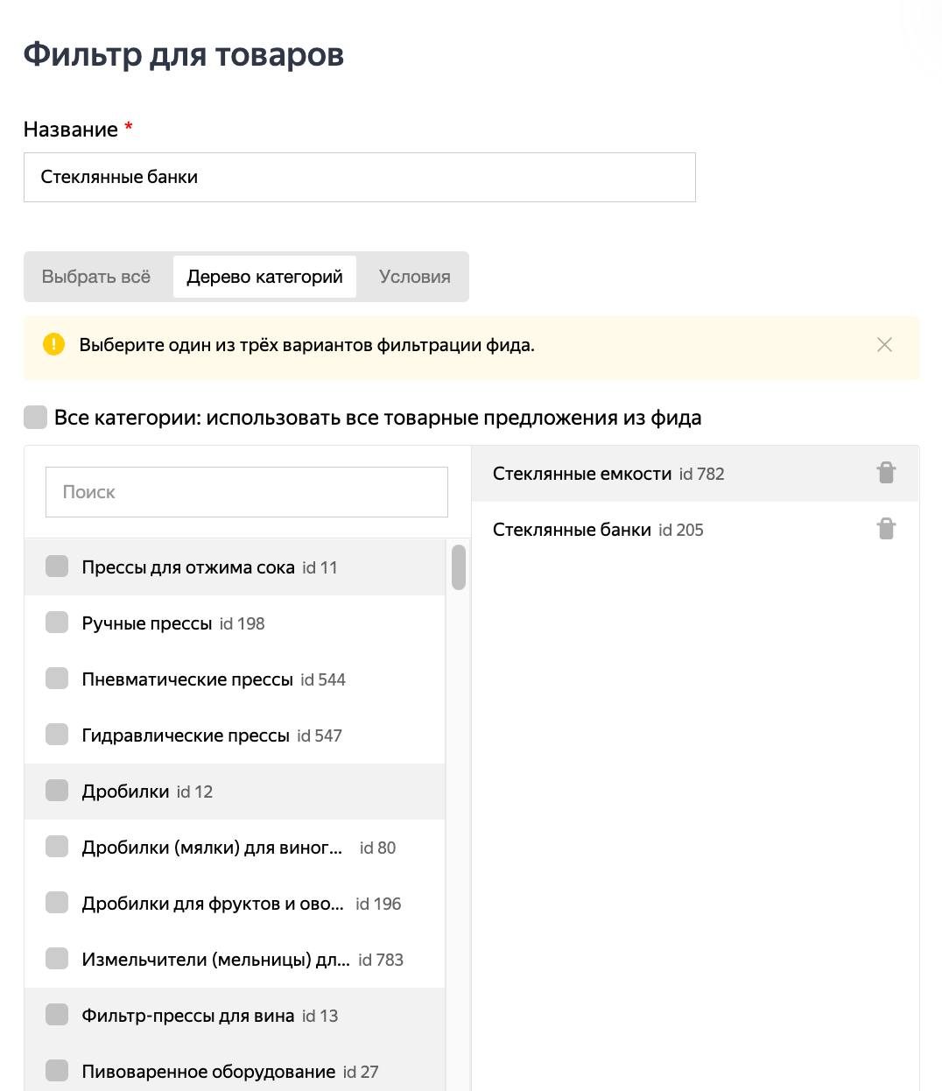942x1091 pixels.
Task: Dismiss the yellow filter hint banner
Action: 884,345
